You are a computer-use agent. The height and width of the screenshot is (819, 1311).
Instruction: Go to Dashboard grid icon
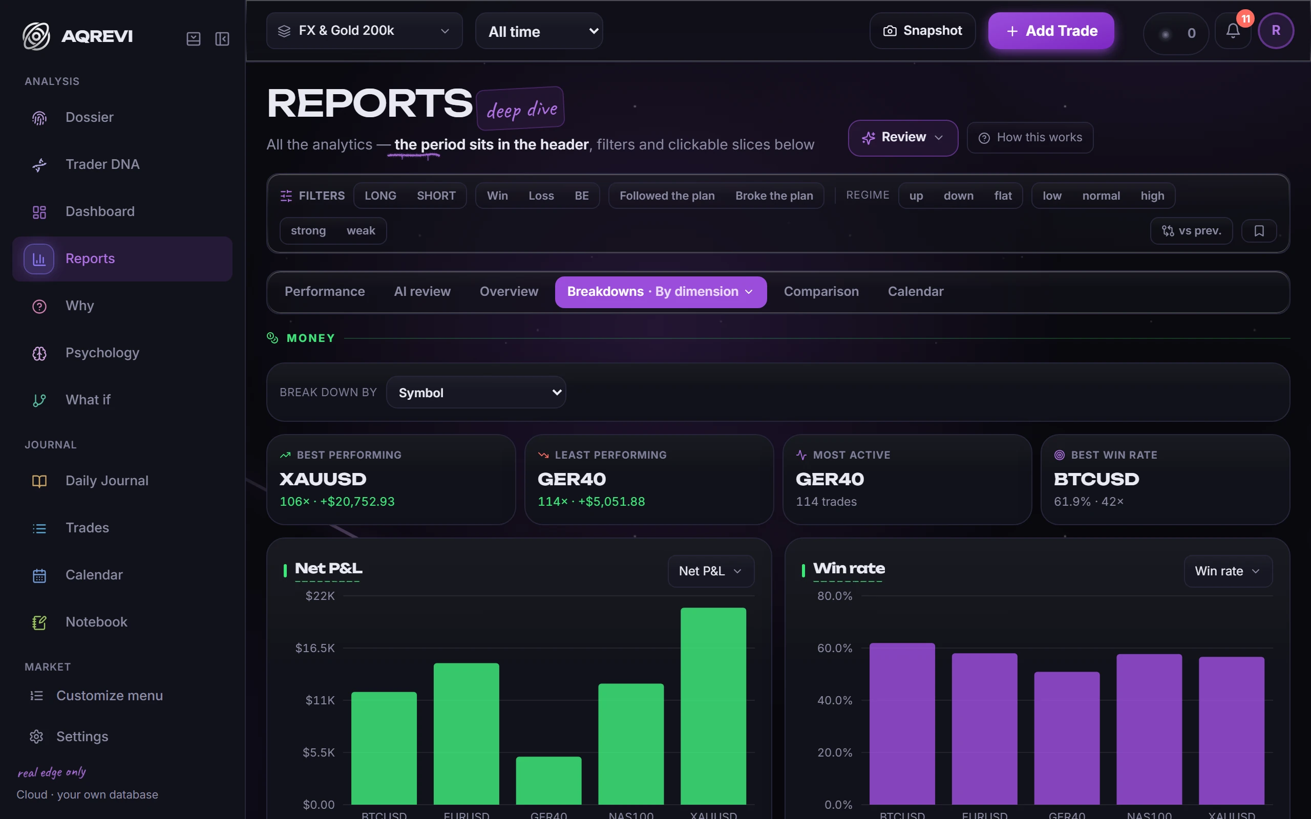click(39, 212)
